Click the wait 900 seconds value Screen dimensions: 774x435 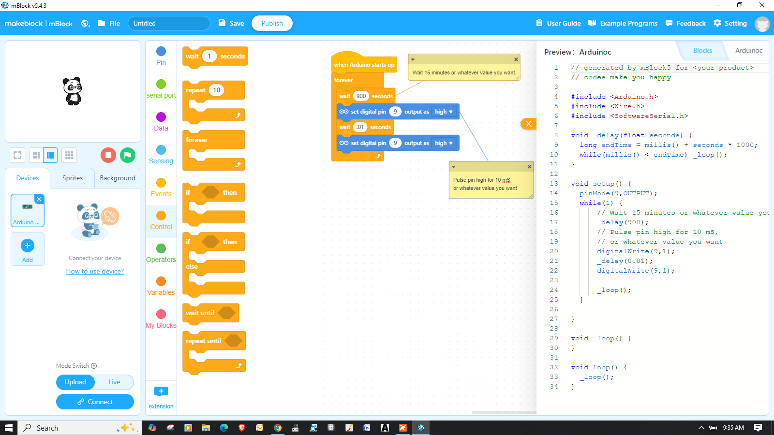point(361,96)
